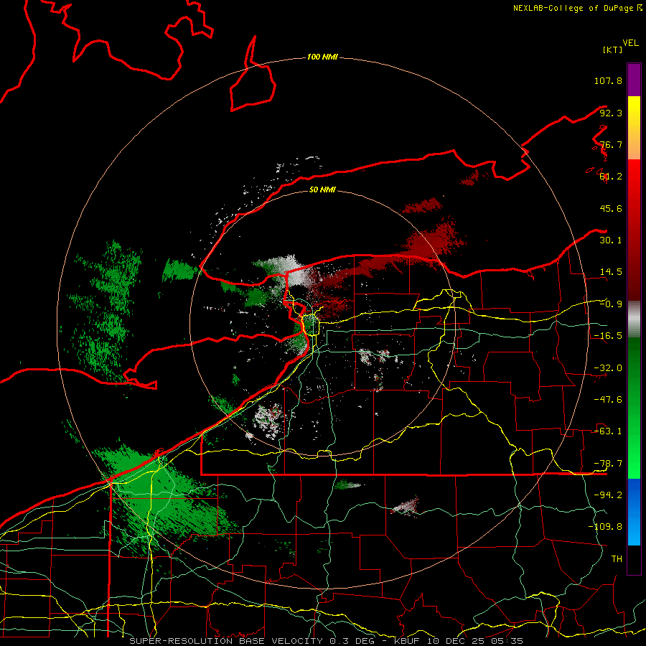Select the yellow-to-orange segment of the color bar
The image size is (646, 646).
[x=634, y=128]
